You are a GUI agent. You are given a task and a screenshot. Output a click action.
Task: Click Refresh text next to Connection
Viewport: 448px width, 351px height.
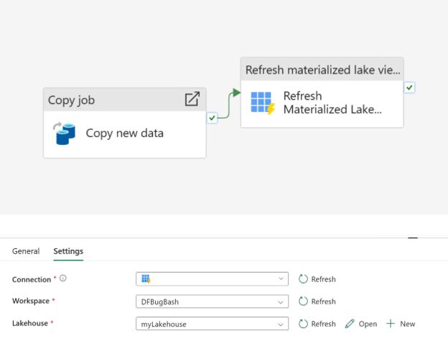pos(323,279)
